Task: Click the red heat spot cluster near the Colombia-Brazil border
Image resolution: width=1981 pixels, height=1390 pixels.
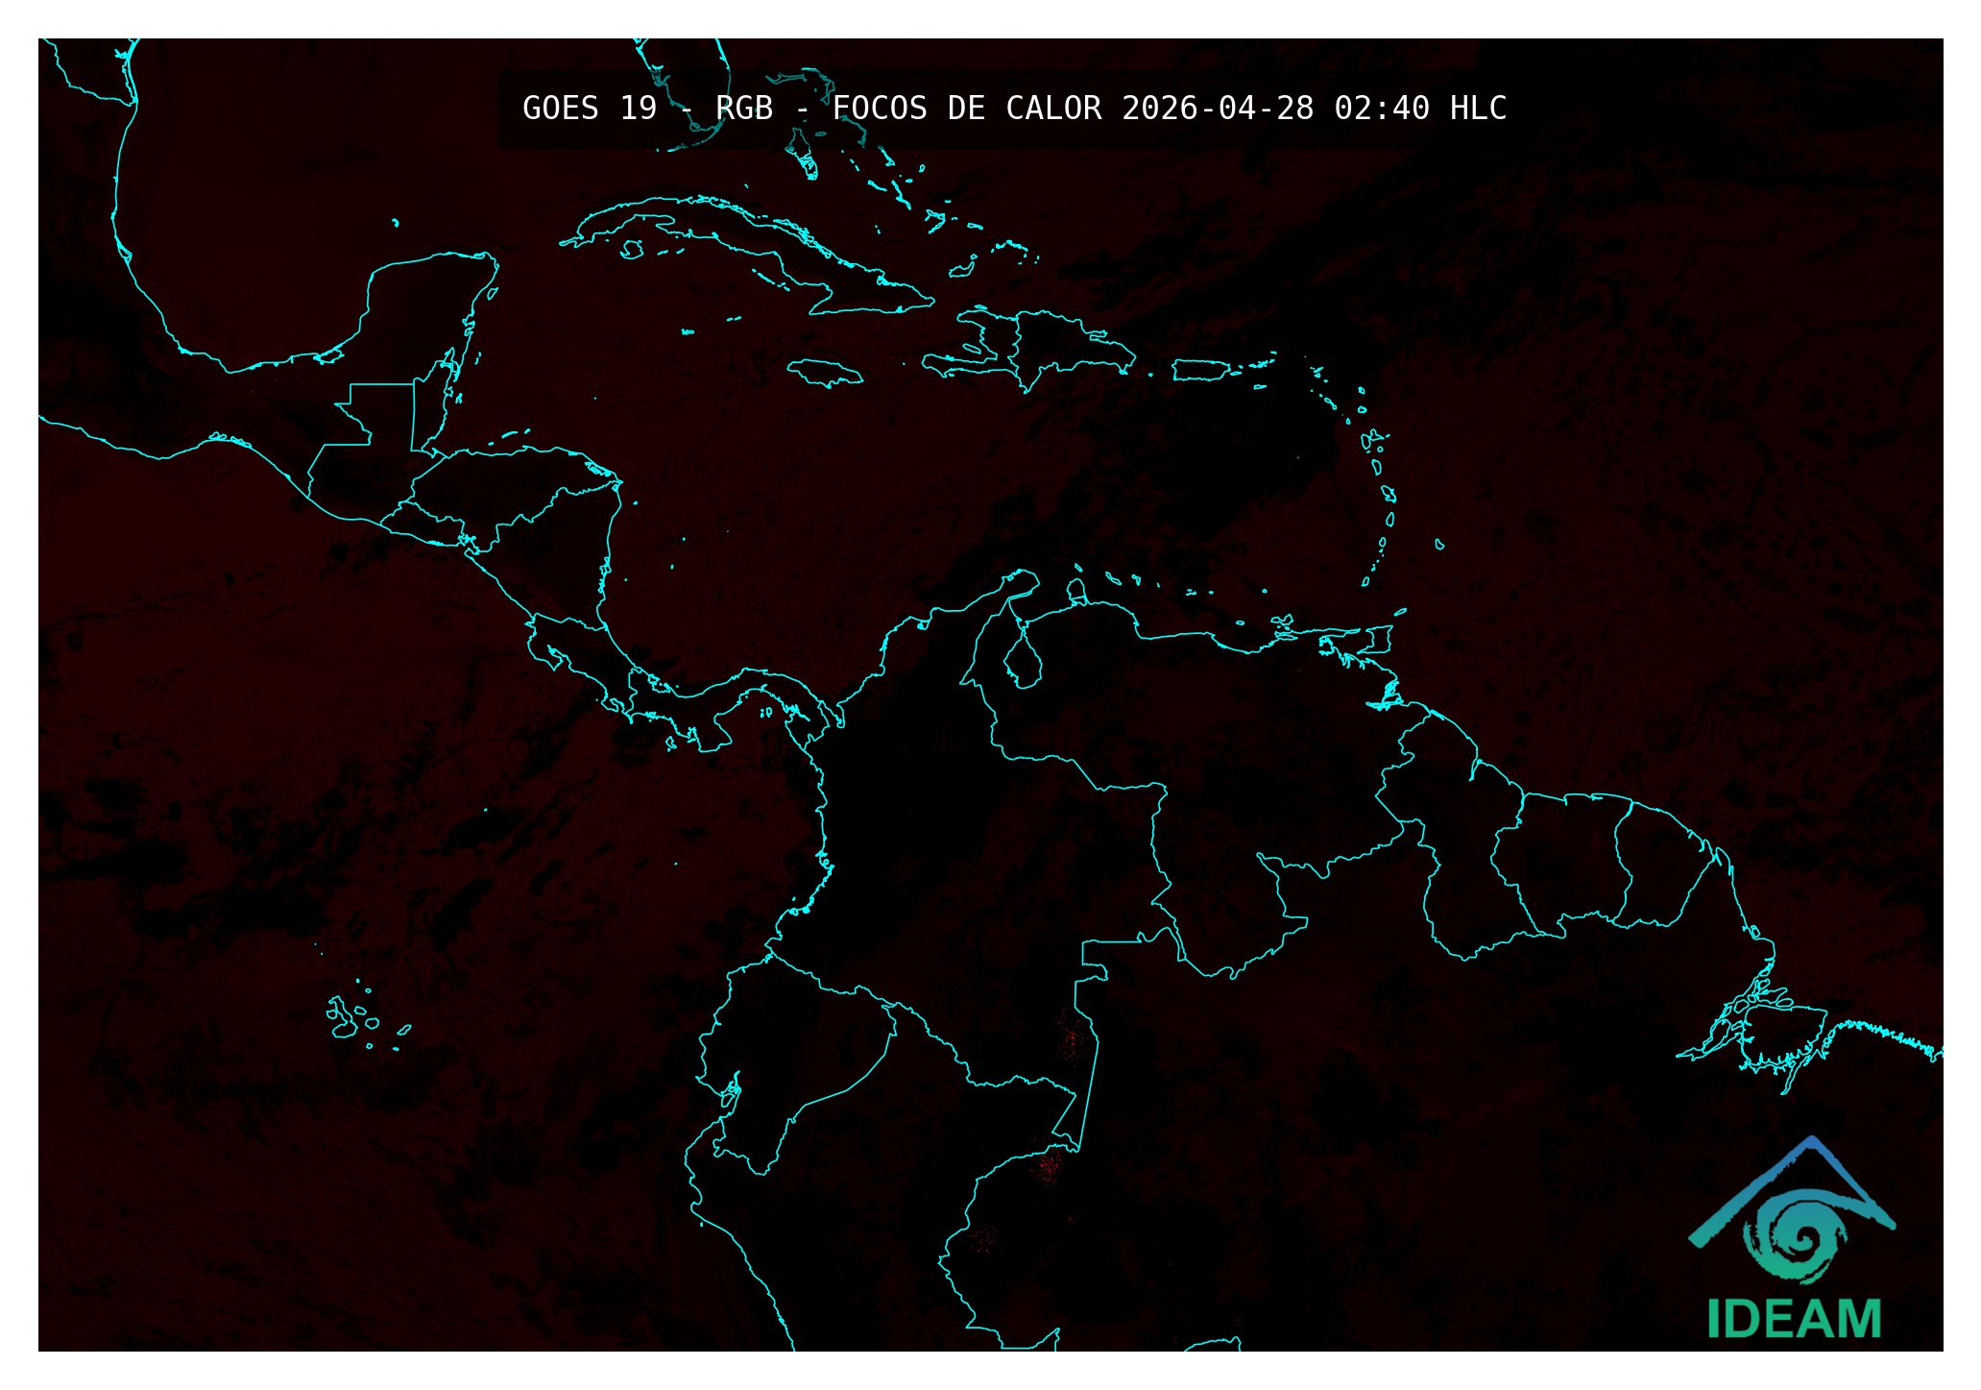Action: coord(1071,1040)
